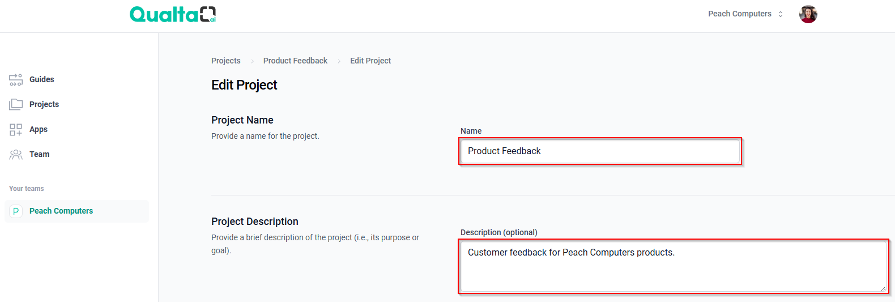Click the Edit Project breadcrumb
Image resolution: width=895 pixels, height=302 pixels.
370,61
